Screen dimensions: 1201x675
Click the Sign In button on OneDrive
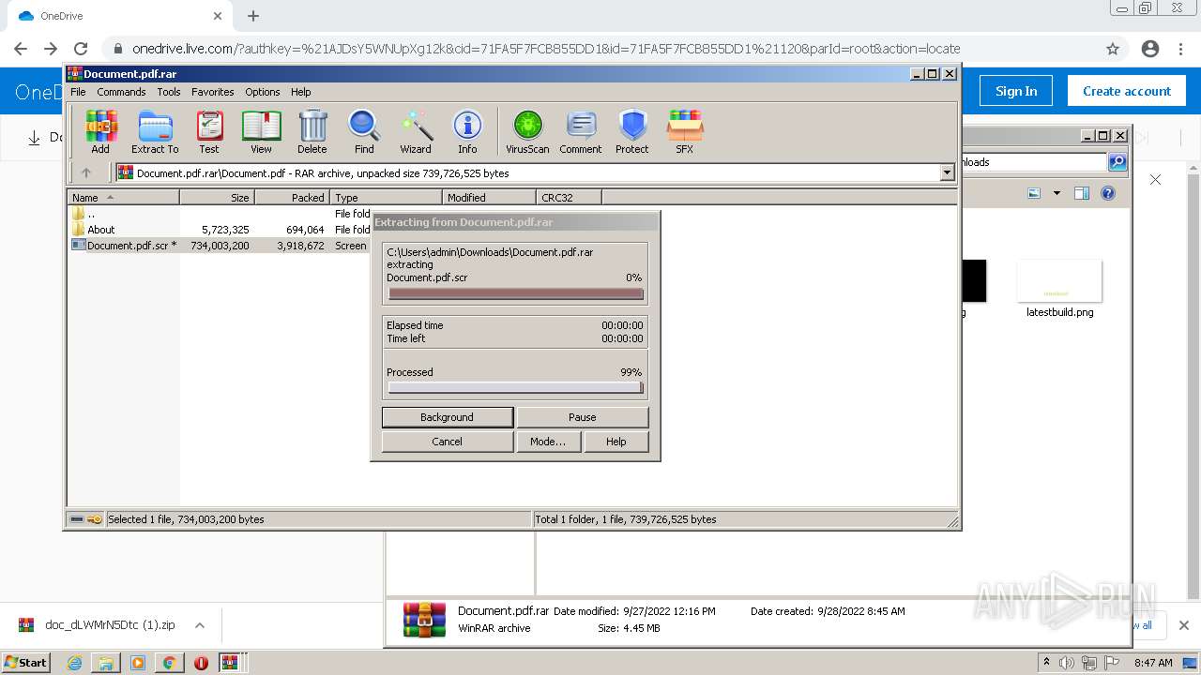[x=1016, y=91]
